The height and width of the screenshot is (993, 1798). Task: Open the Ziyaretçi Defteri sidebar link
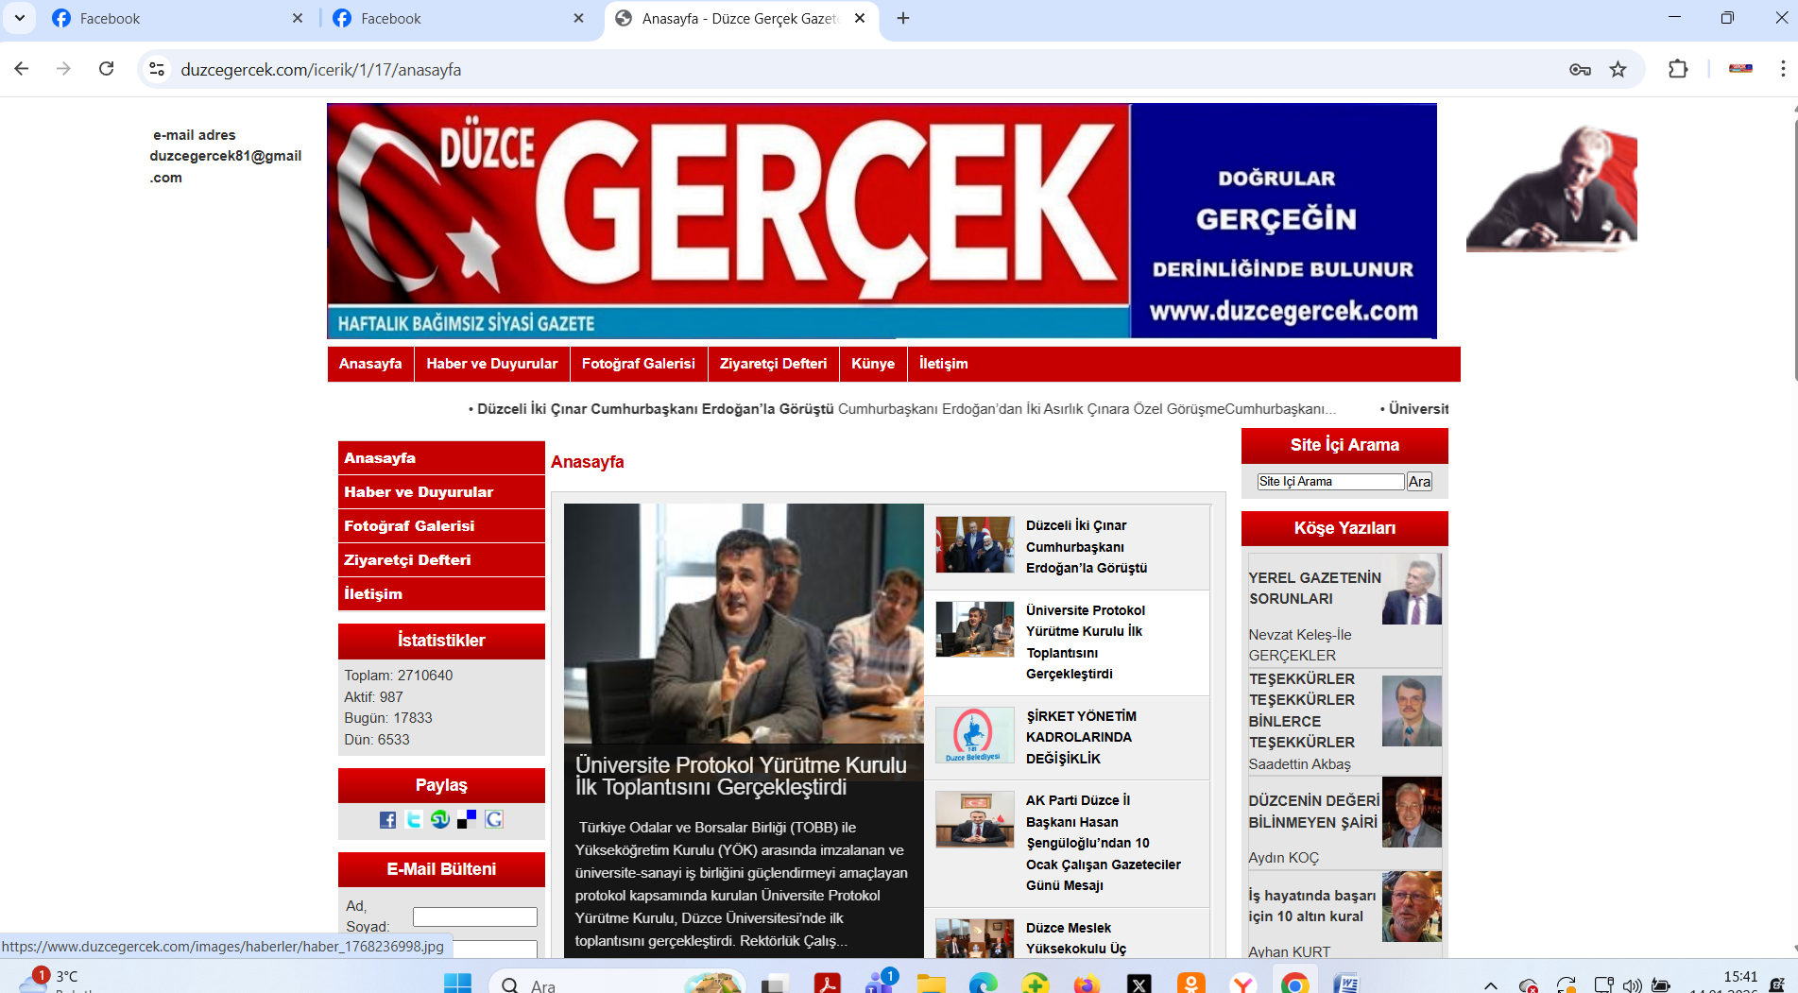(x=407, y=560)
